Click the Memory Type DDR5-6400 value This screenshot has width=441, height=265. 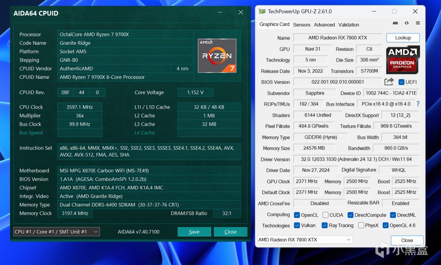(149, 205)
